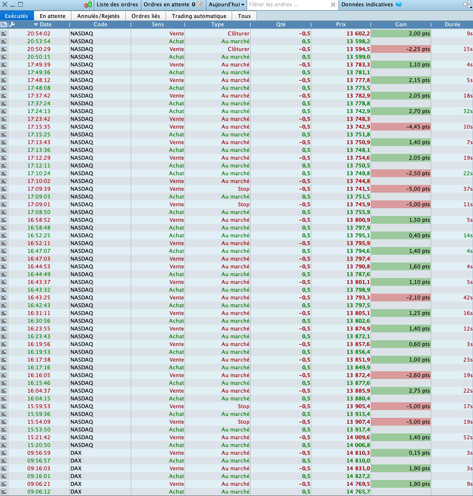This screenshot has width=473, height=496.
Task: Select the 2,75 pts gain cell
Action: pyautogui.click(x=401, y=391)
